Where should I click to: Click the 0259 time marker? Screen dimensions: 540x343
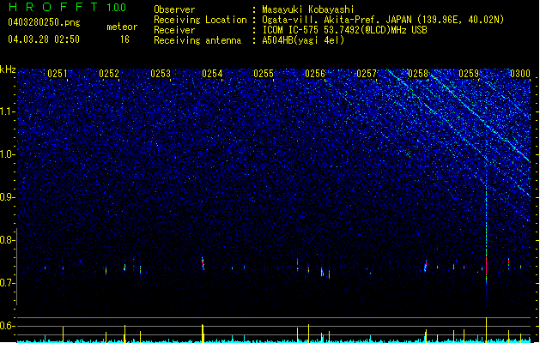click(469, 74)
